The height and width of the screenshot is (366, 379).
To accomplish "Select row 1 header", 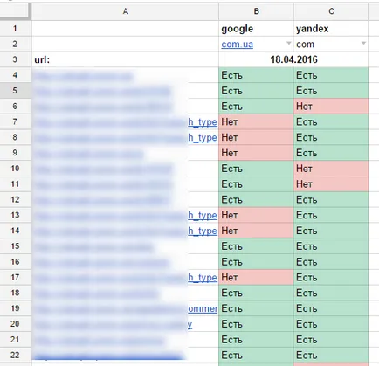I will pyautogui.click(x=16, y=29).
